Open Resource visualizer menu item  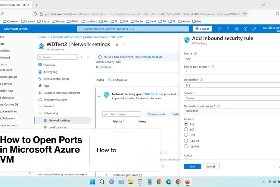[x=55, y=100]
